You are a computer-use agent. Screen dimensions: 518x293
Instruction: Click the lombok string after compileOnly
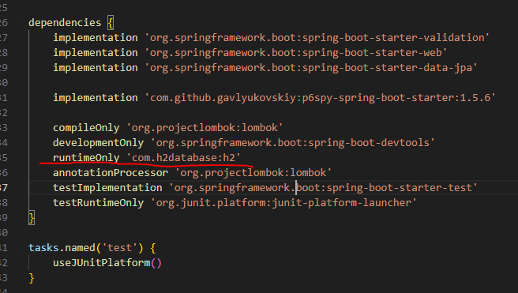(205, 128)
